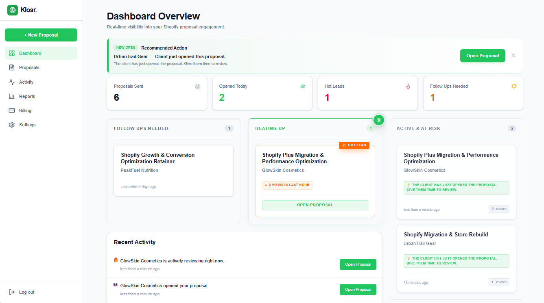The width and height of the screenshot is (544, 303).
Task: Click the flame icon on Hot Leads card
Action: pos(408,86)
